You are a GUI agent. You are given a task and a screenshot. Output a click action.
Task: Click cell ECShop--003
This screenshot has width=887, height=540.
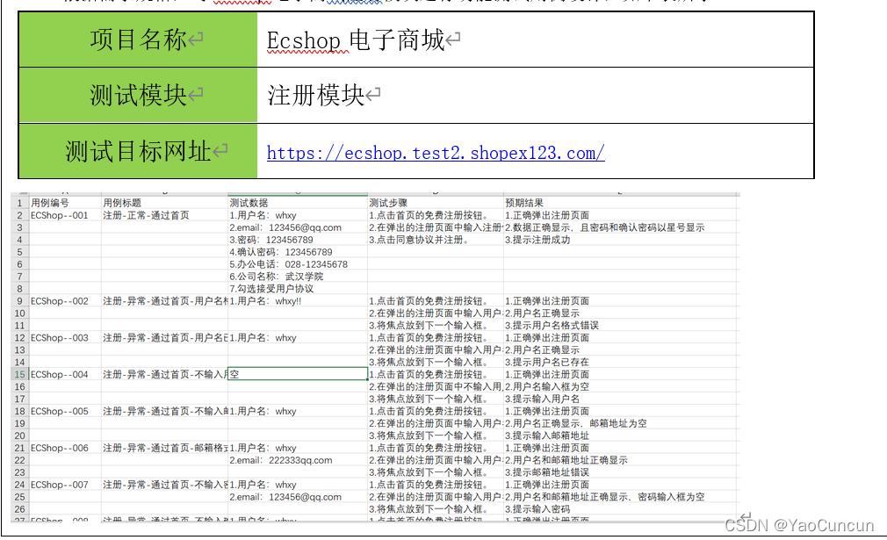(65, 337)
